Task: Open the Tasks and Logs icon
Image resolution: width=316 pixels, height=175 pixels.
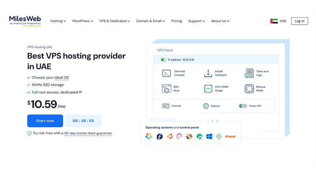Action: (249, 73)
